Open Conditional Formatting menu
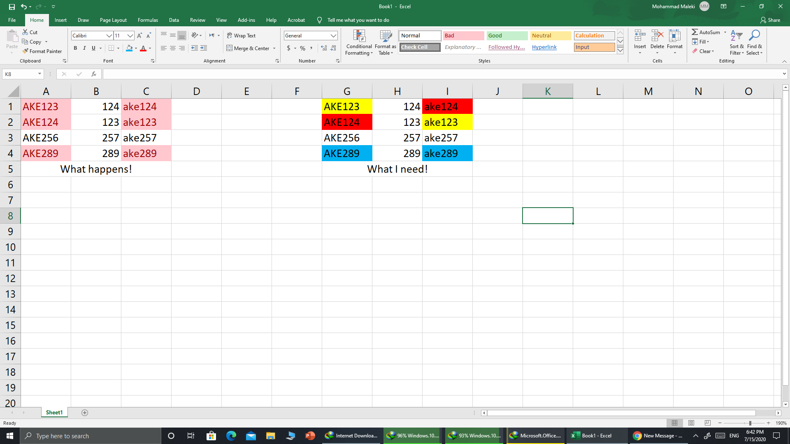 pos(359,42)
